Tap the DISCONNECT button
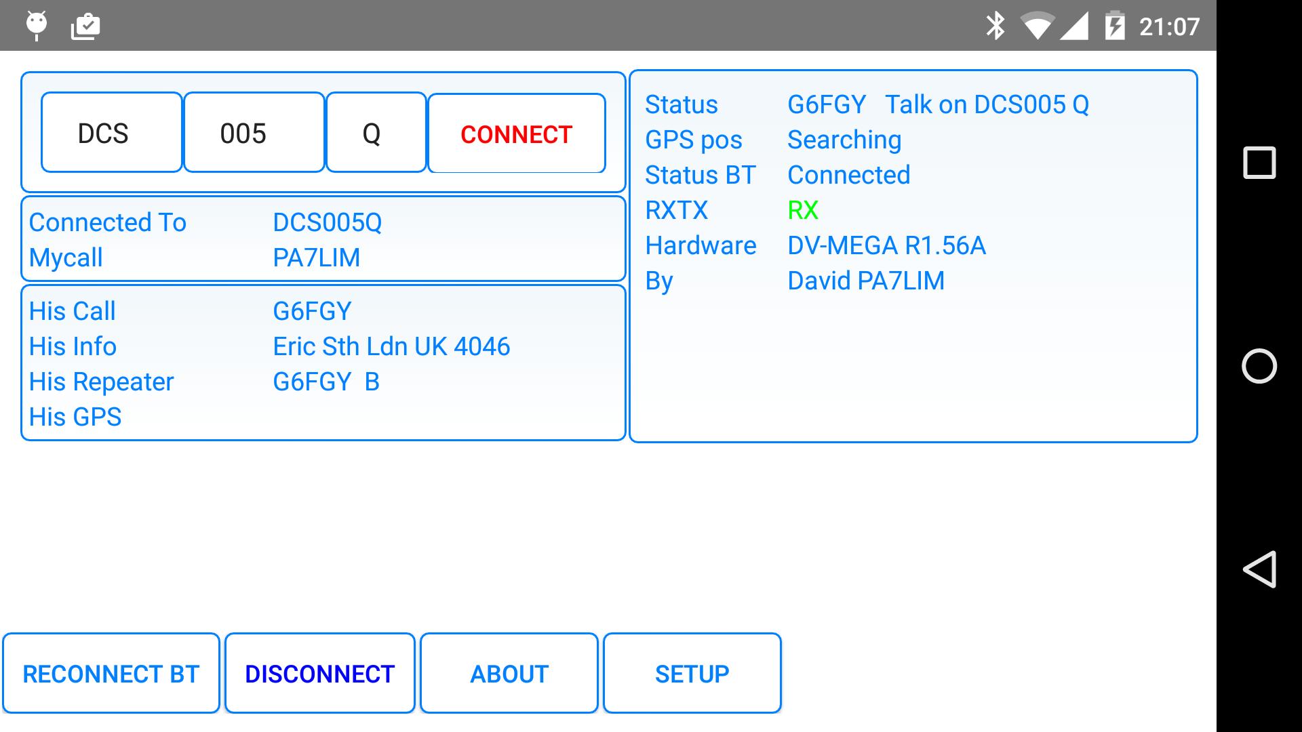Image resolution: width=1302 pixels, height=732 pixels. (319, 674)
